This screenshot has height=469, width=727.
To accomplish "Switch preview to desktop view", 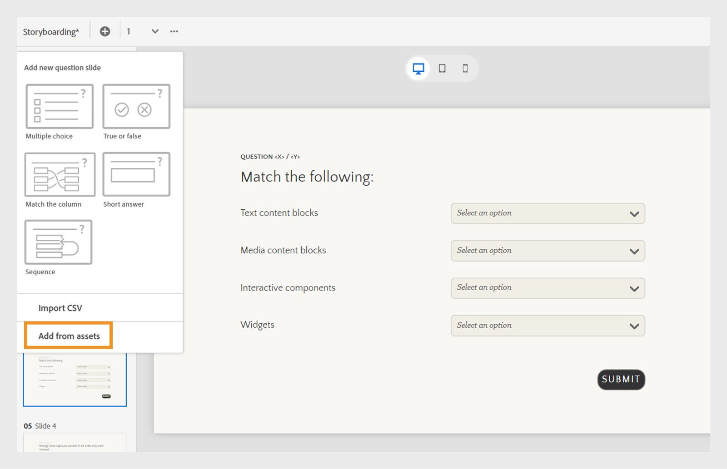I will pyautogui.click(x=418, y=68).
